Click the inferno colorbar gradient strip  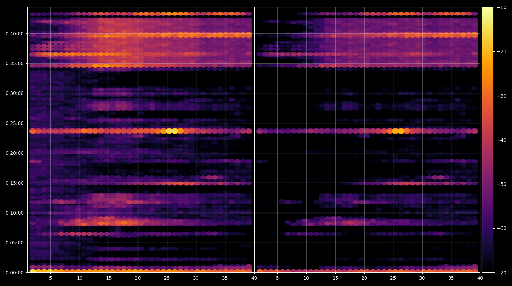point(487,140)
